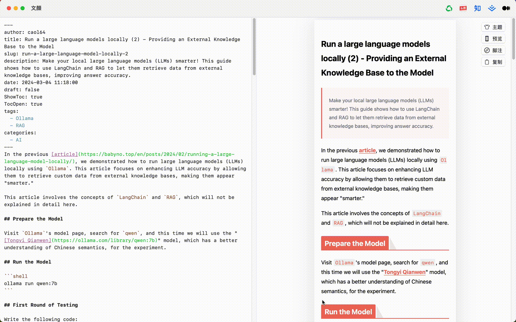Screen dimensions: 516x322
Task: Click the red Toutiao platform icon
Action: (463, 8)
